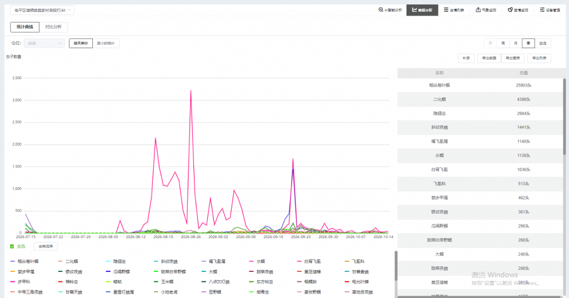Click the blue line marker for 稻纵卷叶螟
569x298 pixels.
pyautogui.click(x=13, y=261)
